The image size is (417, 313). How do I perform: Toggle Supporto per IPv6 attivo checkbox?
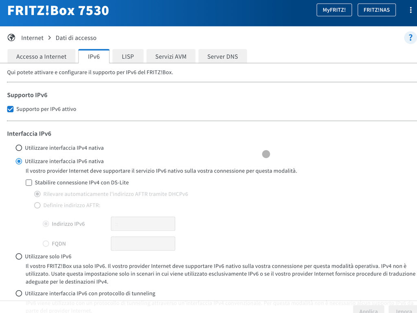point(10,109)
